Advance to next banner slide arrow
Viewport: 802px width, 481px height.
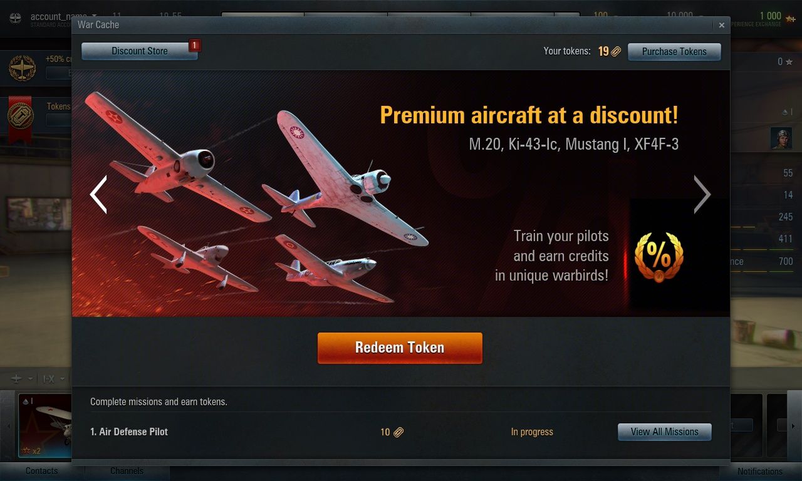coord(702,194)
